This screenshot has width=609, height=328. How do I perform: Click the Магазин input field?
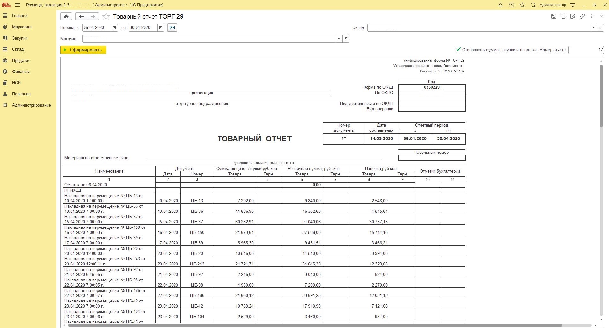209,39
